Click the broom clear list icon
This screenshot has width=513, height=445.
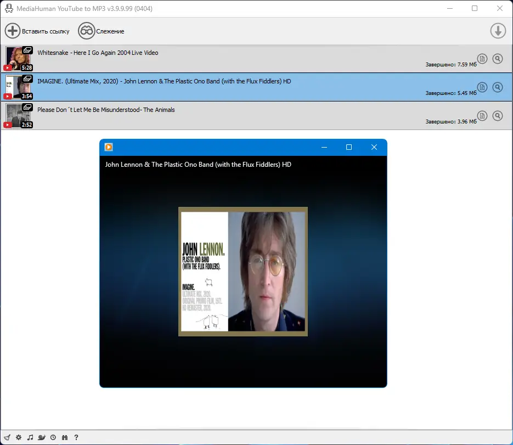point(7,437)
